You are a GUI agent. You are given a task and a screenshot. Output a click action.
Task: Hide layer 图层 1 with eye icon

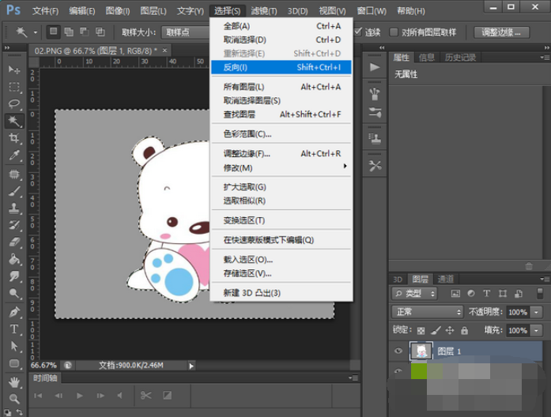(398, 351)
